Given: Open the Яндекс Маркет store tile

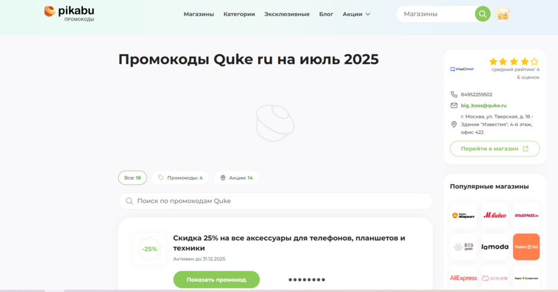Looking at the screenshot, I should click(464, 215).
